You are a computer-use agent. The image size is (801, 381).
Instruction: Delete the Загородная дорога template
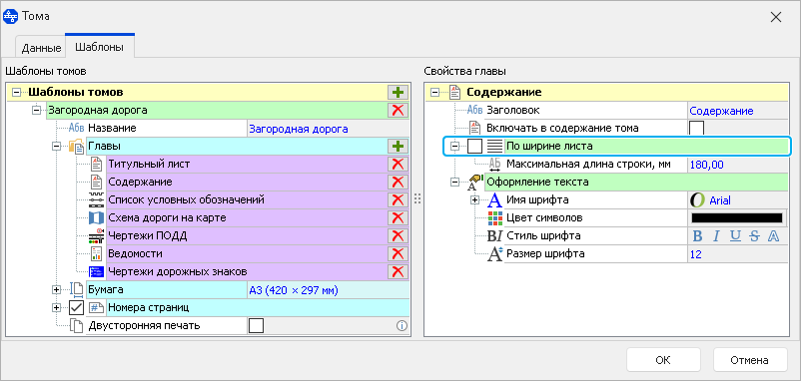398,110
